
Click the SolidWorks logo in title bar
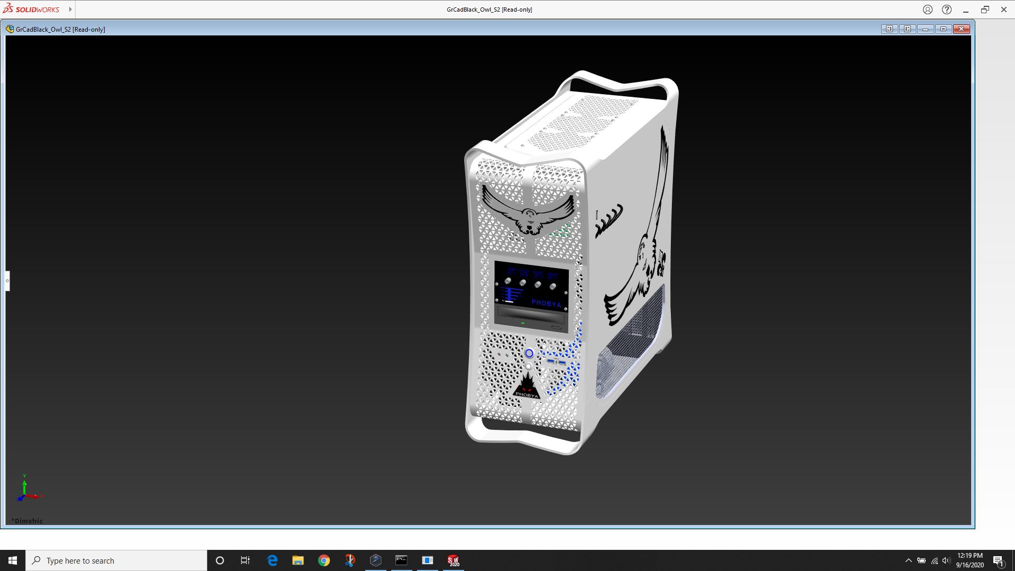tap(32, 10)
